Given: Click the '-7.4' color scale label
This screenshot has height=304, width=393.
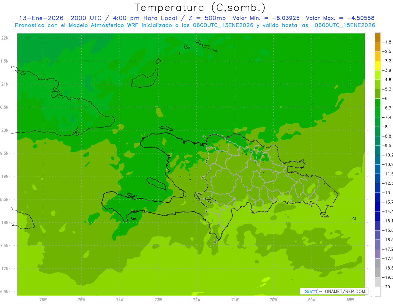Looking at the screenshot, I should click(x=387, y=117).
